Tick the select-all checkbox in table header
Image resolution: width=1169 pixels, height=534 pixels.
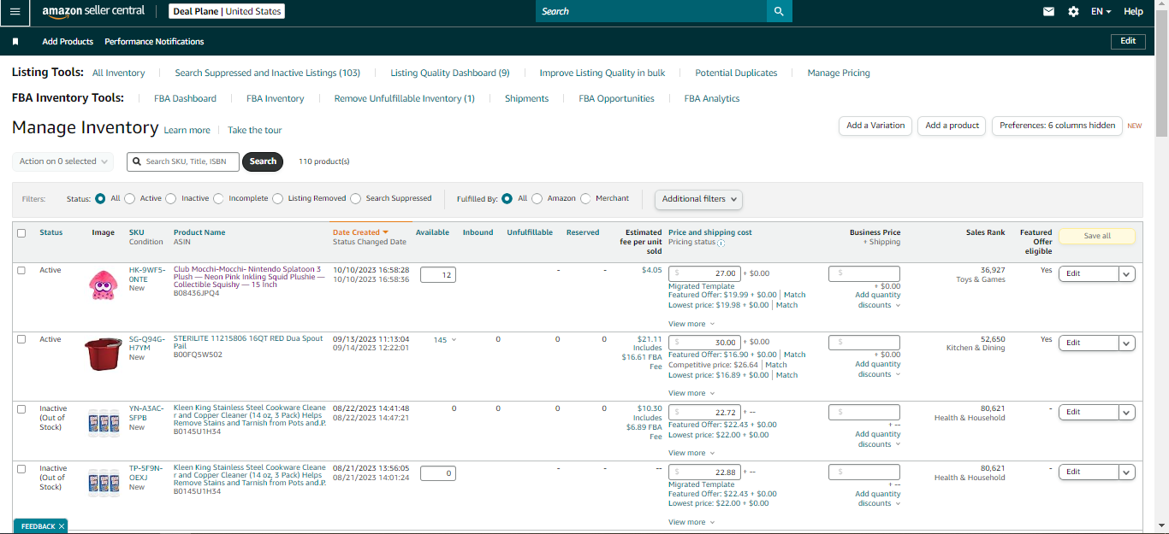(21, 232)
